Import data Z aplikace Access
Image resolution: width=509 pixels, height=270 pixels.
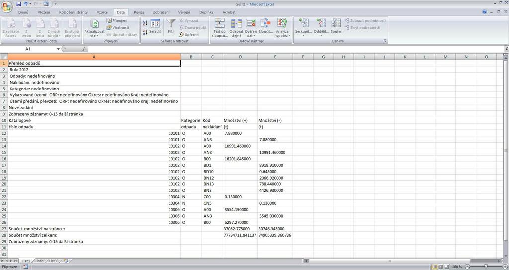(x=11, y=28)
